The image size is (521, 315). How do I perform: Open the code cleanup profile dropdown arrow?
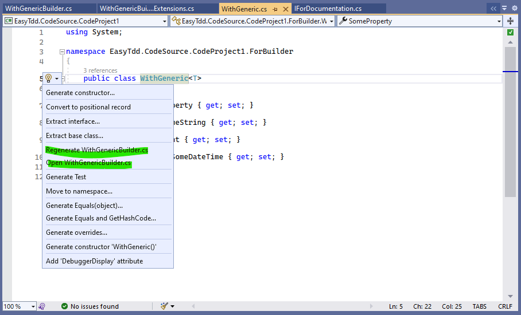point(173,306)
